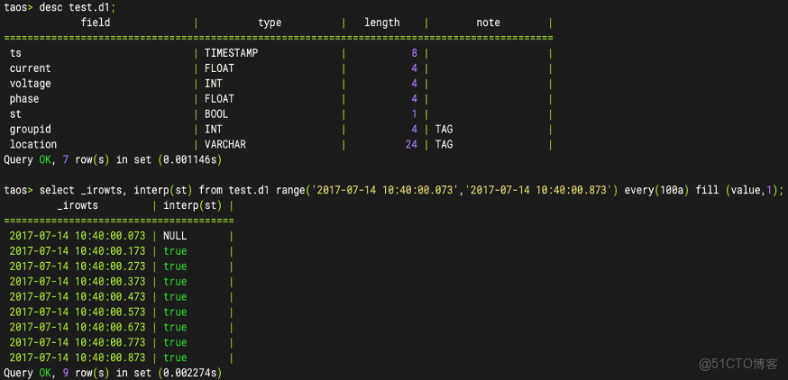Click the 'current' field name
Viewport: 788px width, 380px height.
30,68
